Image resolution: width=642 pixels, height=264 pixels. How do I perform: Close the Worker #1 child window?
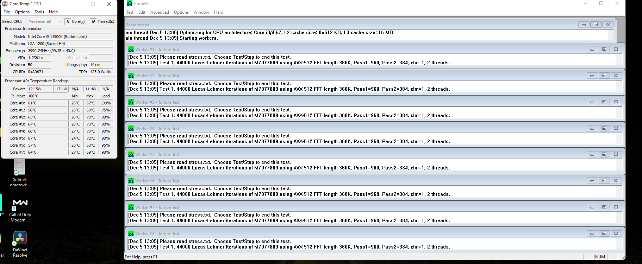(616, 49)
